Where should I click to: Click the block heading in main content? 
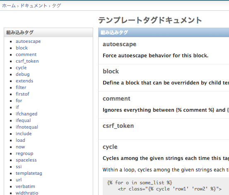point(111,71)
